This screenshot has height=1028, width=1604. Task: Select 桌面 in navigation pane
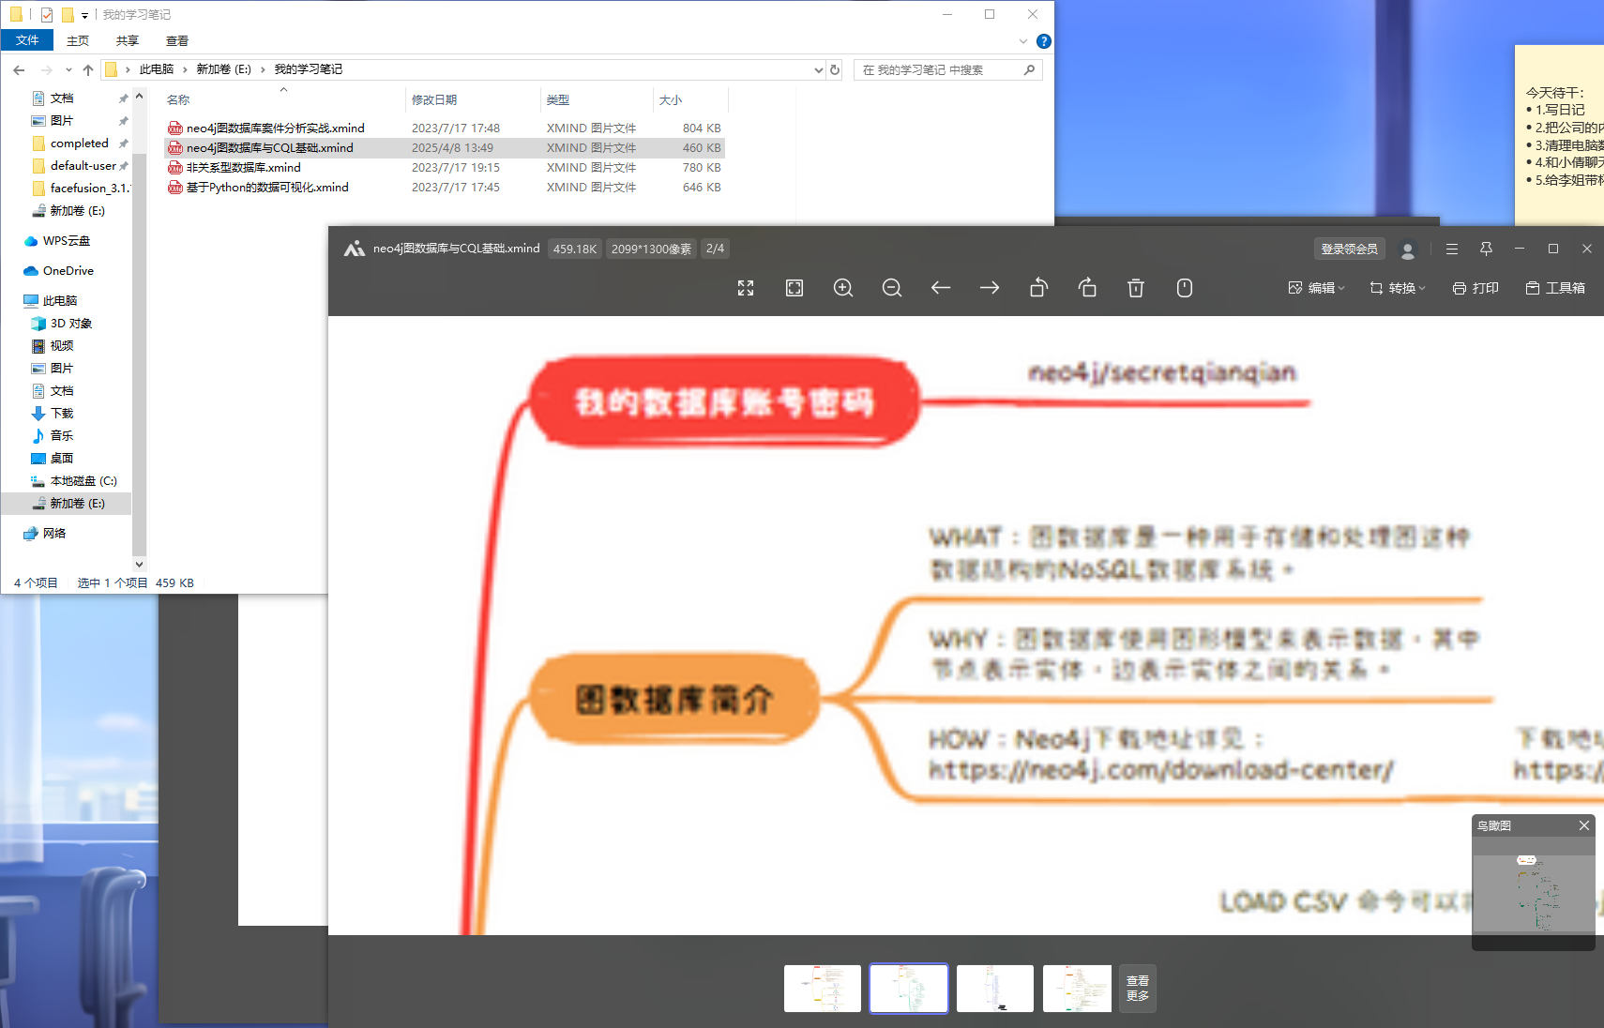click(x=62, y=458)
